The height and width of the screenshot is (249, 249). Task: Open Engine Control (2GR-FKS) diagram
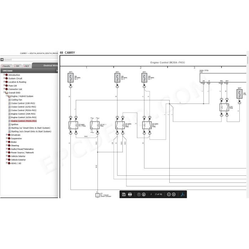tap(23, 114)
